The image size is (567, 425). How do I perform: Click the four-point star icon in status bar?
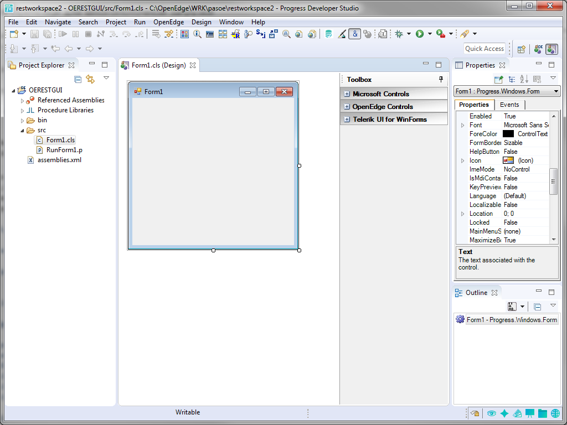(x=504, y=413)
